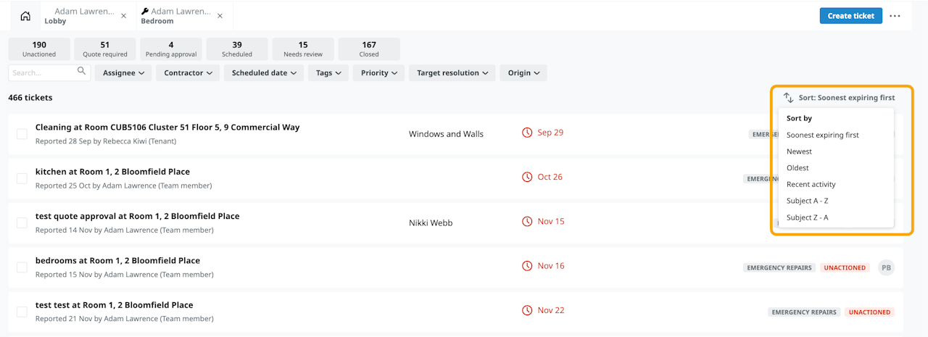928x337 pixels.
Task: Close the Adam Lawrence Bedroom tab
Action: point(220,16)
